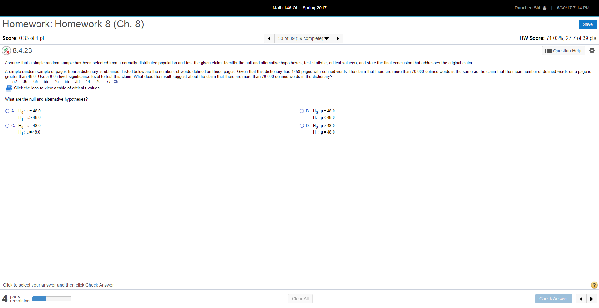Open the table of critical t-values icon
Image resolution: width=599 pixels, height=308 pixels.
pos(8,88)
